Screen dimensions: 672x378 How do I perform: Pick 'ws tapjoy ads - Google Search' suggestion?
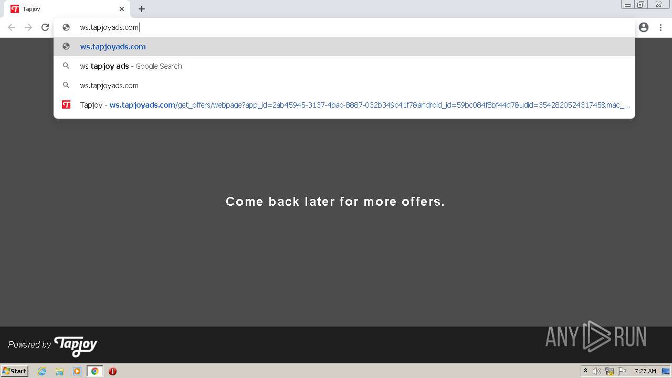pyautogui.click(x=344, y=66)
